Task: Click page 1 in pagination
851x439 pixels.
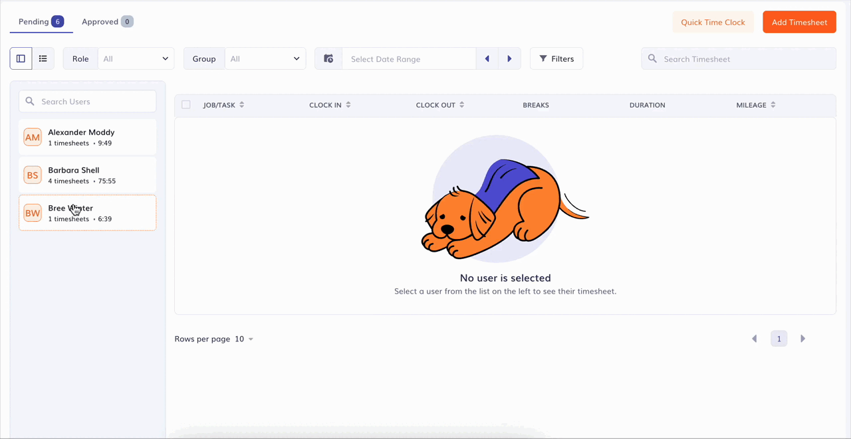Action: point(779,338)
